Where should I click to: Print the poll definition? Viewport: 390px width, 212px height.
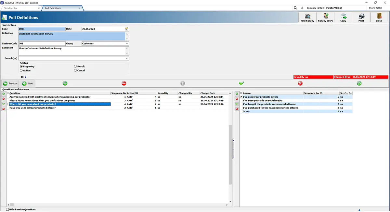pyautogui.click(x=361, y=17)
